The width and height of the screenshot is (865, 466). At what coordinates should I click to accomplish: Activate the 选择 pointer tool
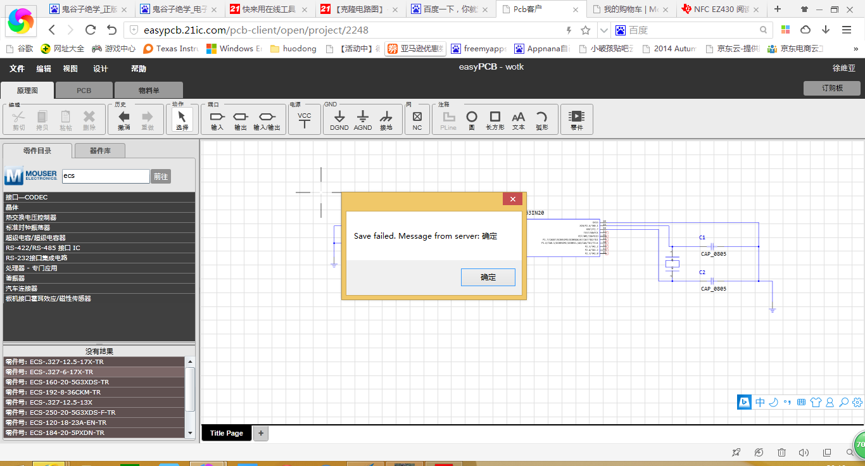tap(182, 119)
